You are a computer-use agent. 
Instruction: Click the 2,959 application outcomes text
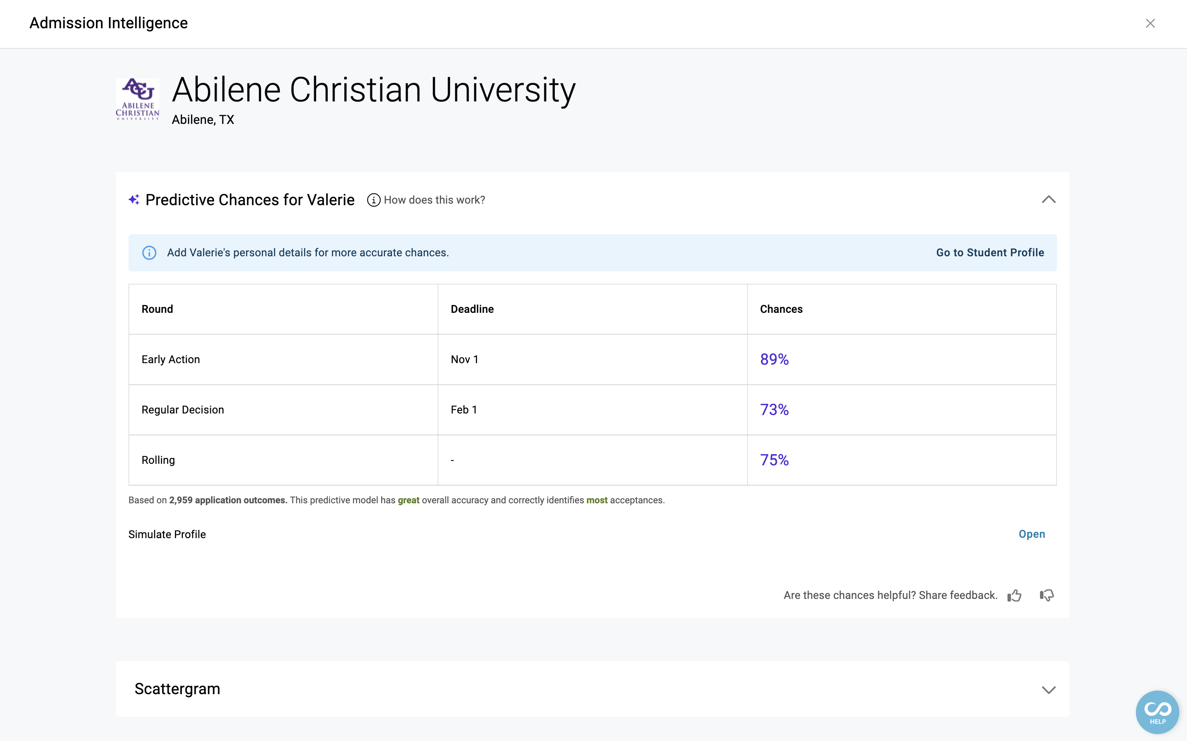pos(228,500)
